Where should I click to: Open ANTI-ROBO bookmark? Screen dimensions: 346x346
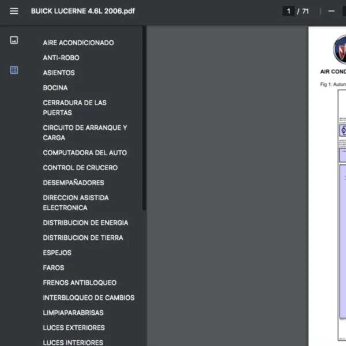tap(61, 58)
